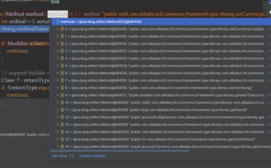Screen dimensions: 271x168
Task: Click the inline debug value hint for method
Action: 175,14
